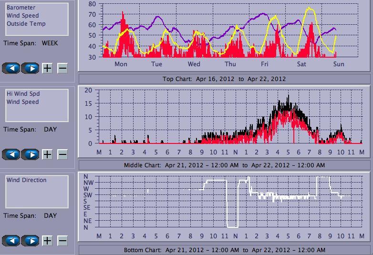Click the Bottom Chart date range bar
The width and height of the screenshot is (373, 255).
coord(224,250)
